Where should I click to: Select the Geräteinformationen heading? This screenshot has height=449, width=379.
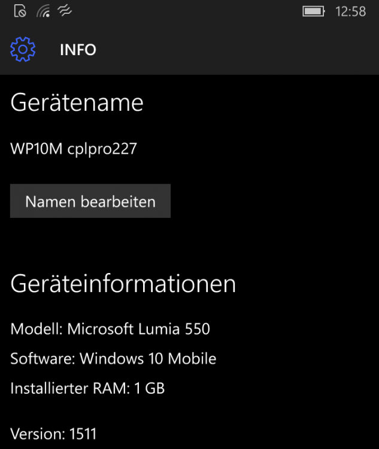pyautogui.click(x=123, y=284)
